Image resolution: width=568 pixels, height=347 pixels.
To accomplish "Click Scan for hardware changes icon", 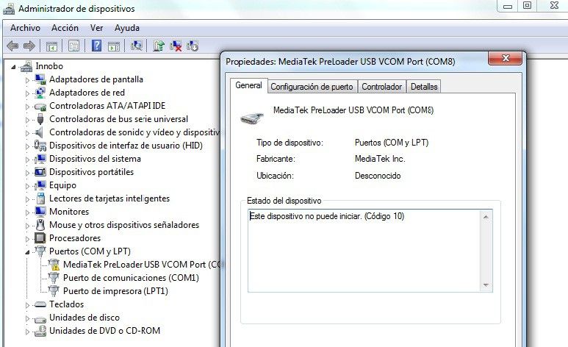I will tap(136, 46).
